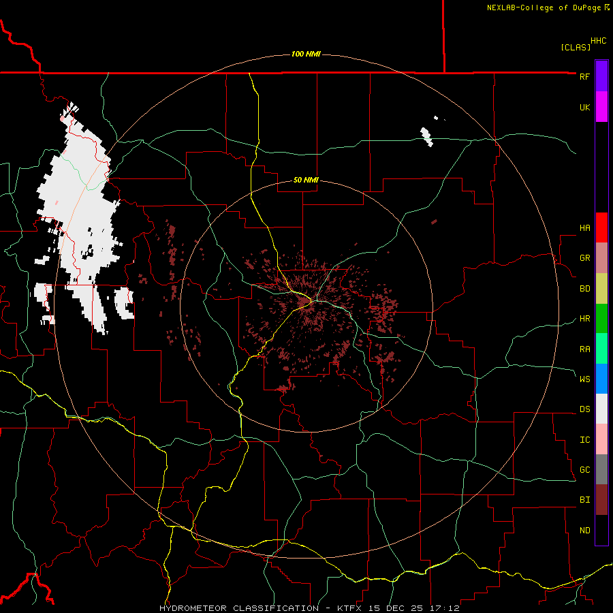Pick the RA light-green legend swatch
Viewport: 613px width, 613px height.
(x=601, y=349)
